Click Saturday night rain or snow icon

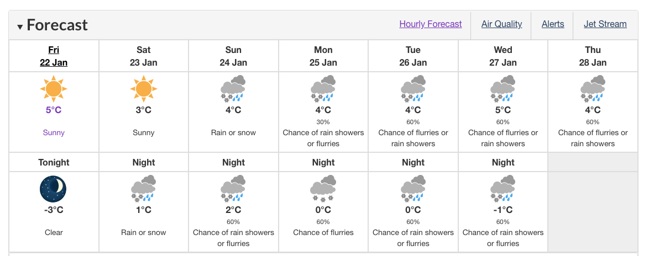(x=144, y=189)
